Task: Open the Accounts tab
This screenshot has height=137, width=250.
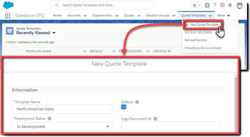Action: point(74,15)
